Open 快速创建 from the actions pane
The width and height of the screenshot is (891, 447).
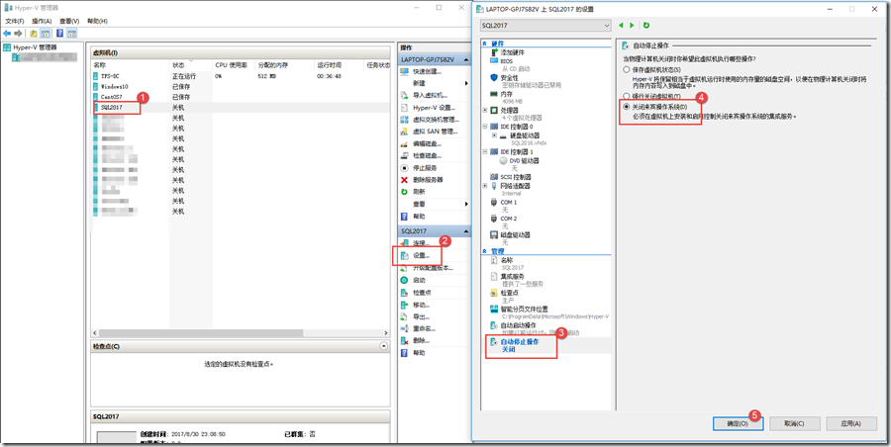coord(428,71)
